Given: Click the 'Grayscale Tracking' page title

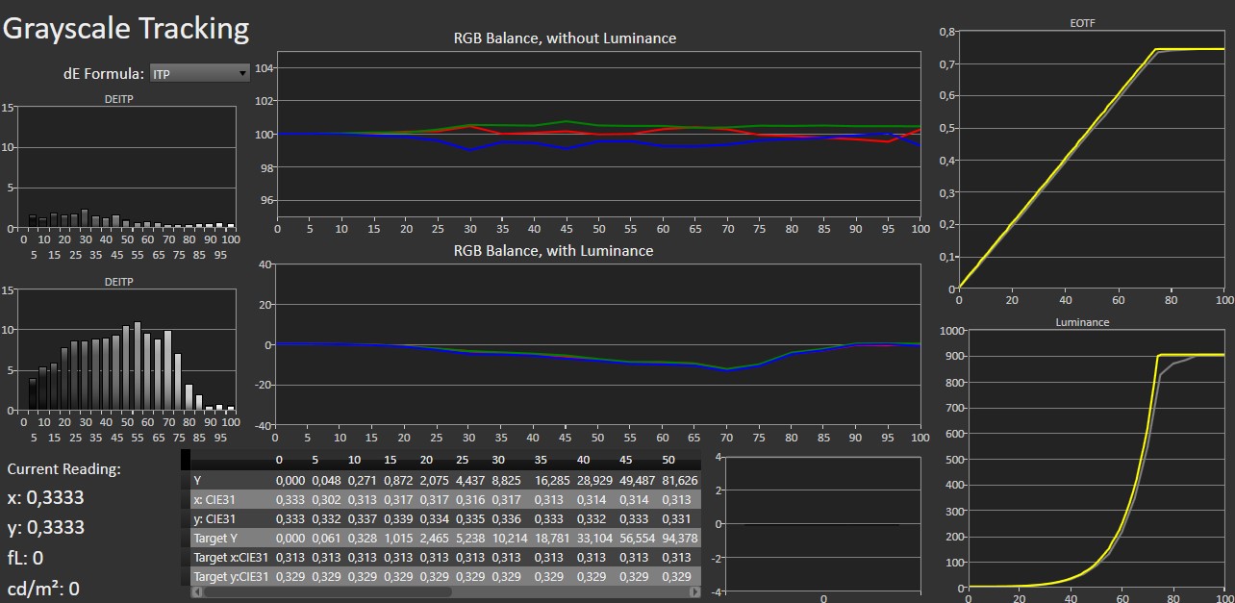Looking at the screenshot, I should [x=126, y=29].
